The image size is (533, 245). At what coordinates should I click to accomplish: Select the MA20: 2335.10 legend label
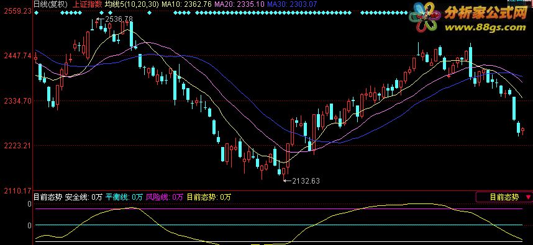(x=239, y=4)
